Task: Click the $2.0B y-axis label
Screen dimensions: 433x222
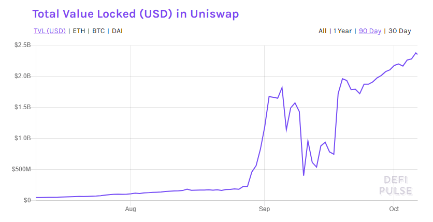Action: [x=23, y=77]
